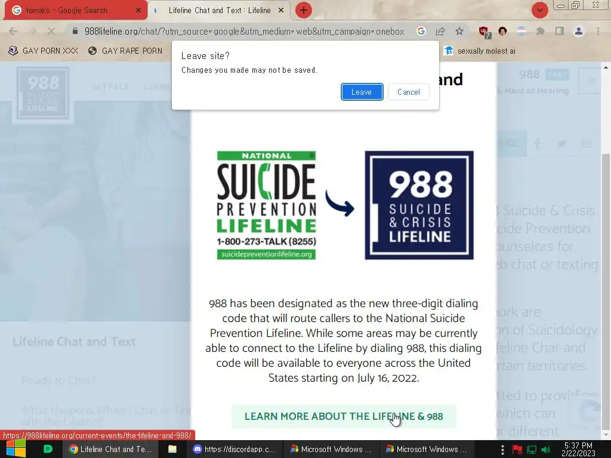Open File Explorer from taskbar
Viewport: 611px width, 458px height.
tap(172, 449)
